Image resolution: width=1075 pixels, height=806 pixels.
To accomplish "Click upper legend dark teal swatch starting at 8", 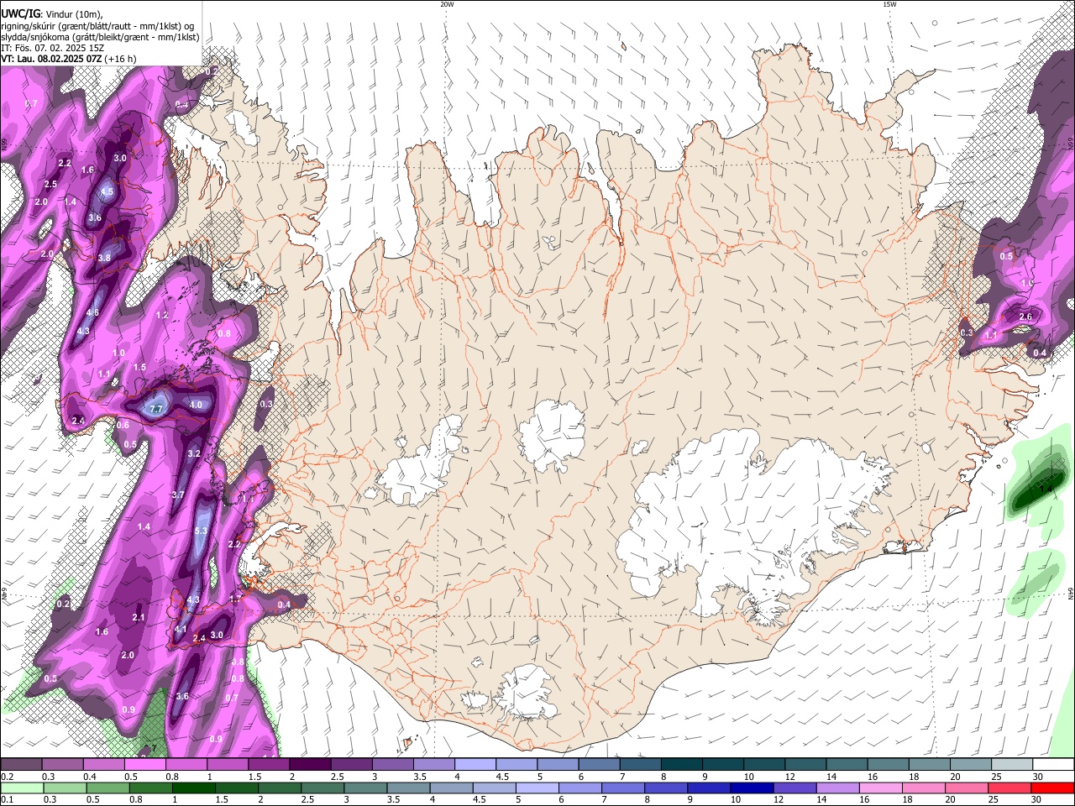I will click(x=682, y=765).
